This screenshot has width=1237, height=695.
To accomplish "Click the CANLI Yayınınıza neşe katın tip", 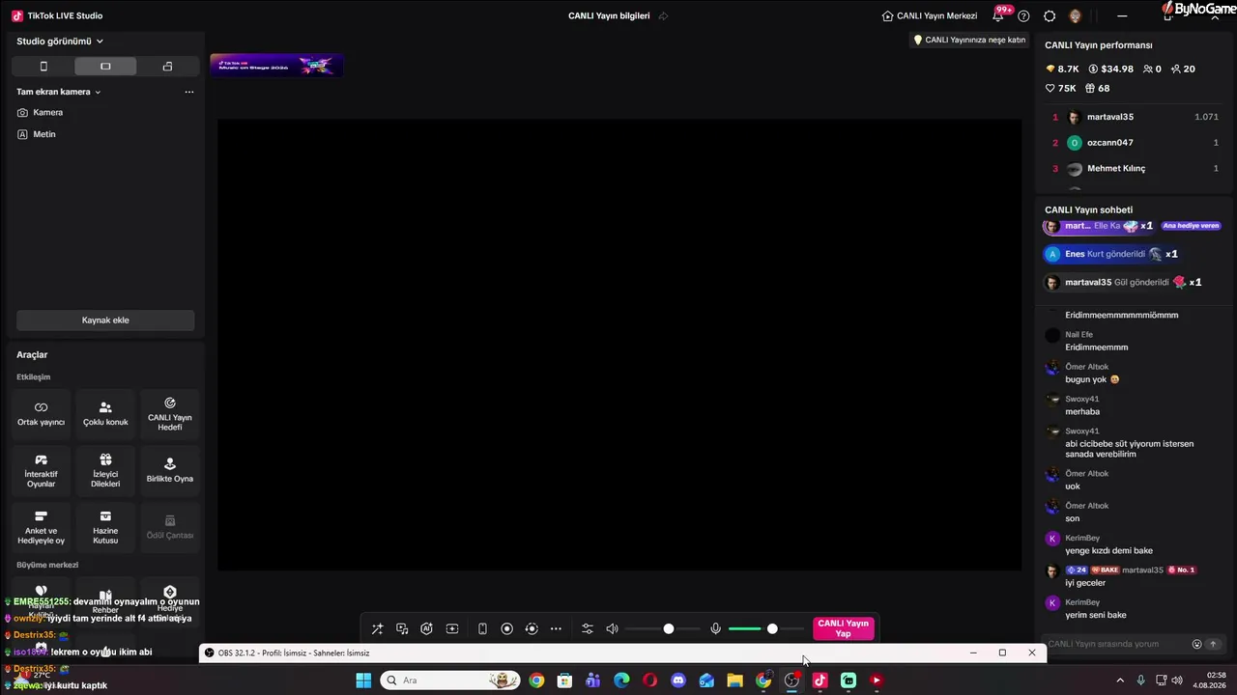I will point(969,40).
